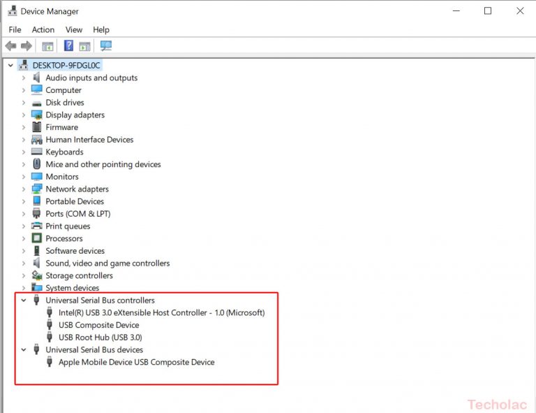The width and height of the screenshot is (536, 413).
Task: Expand the Monitors chevron
Action: [24, 177]
